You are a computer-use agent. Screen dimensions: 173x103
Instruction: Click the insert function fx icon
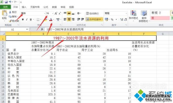[42, 29]
